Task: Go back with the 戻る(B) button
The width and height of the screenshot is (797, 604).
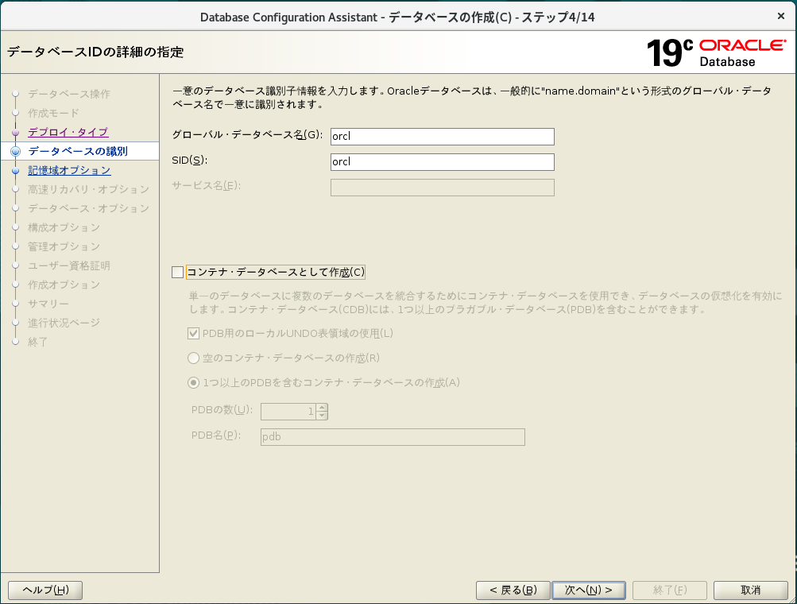Action: coord(513,590)
